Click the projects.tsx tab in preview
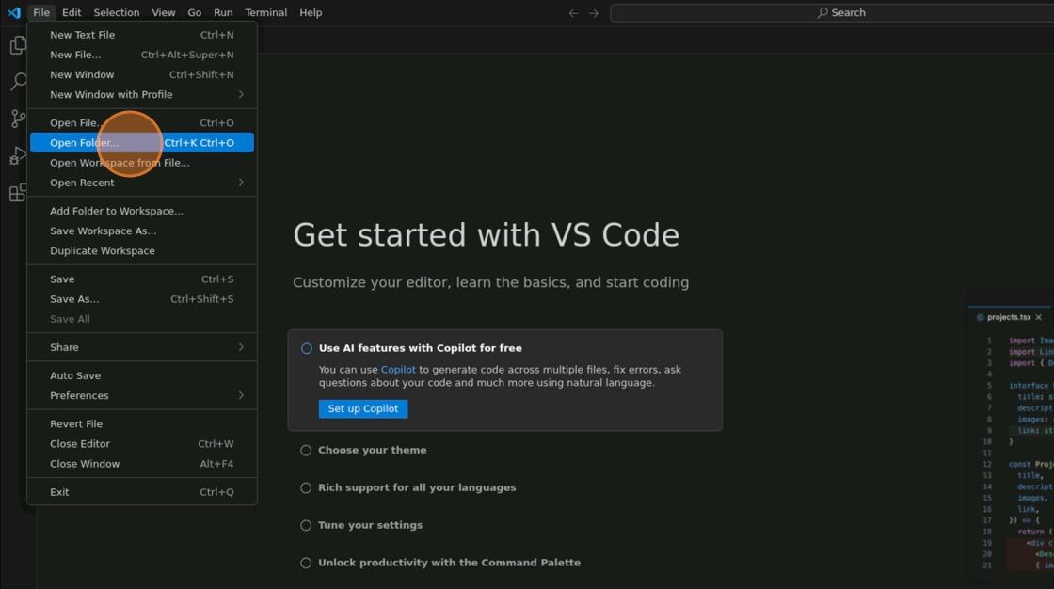1054x589 pixels. (1008, 317)
